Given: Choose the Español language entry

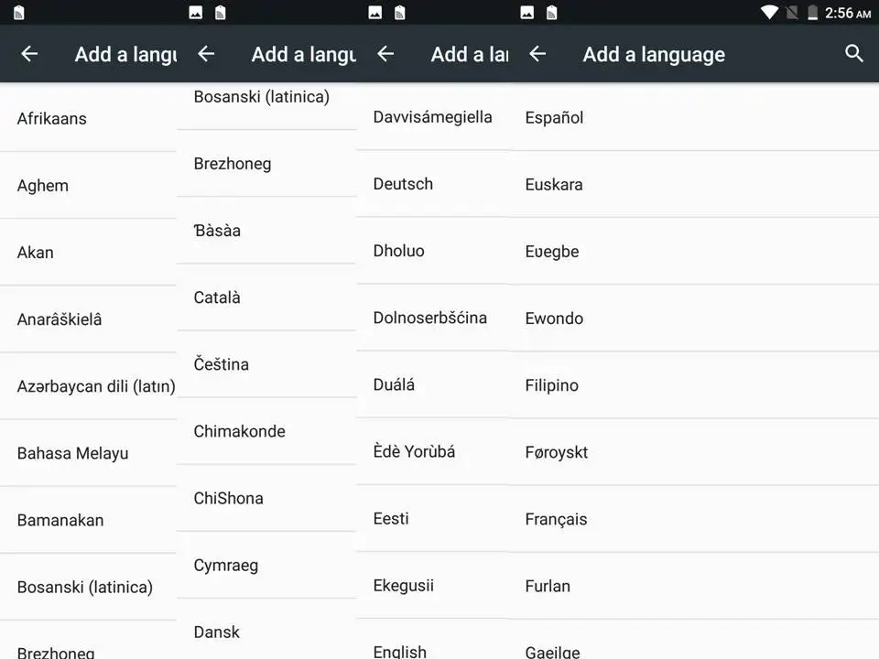Looking at the screenshot, I should click(555, 117).
